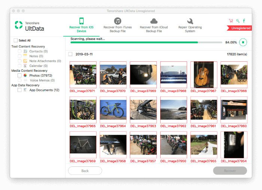262x190 pixels.
Task: Check the Notes (0) checkbox
Action: [19, 56]
